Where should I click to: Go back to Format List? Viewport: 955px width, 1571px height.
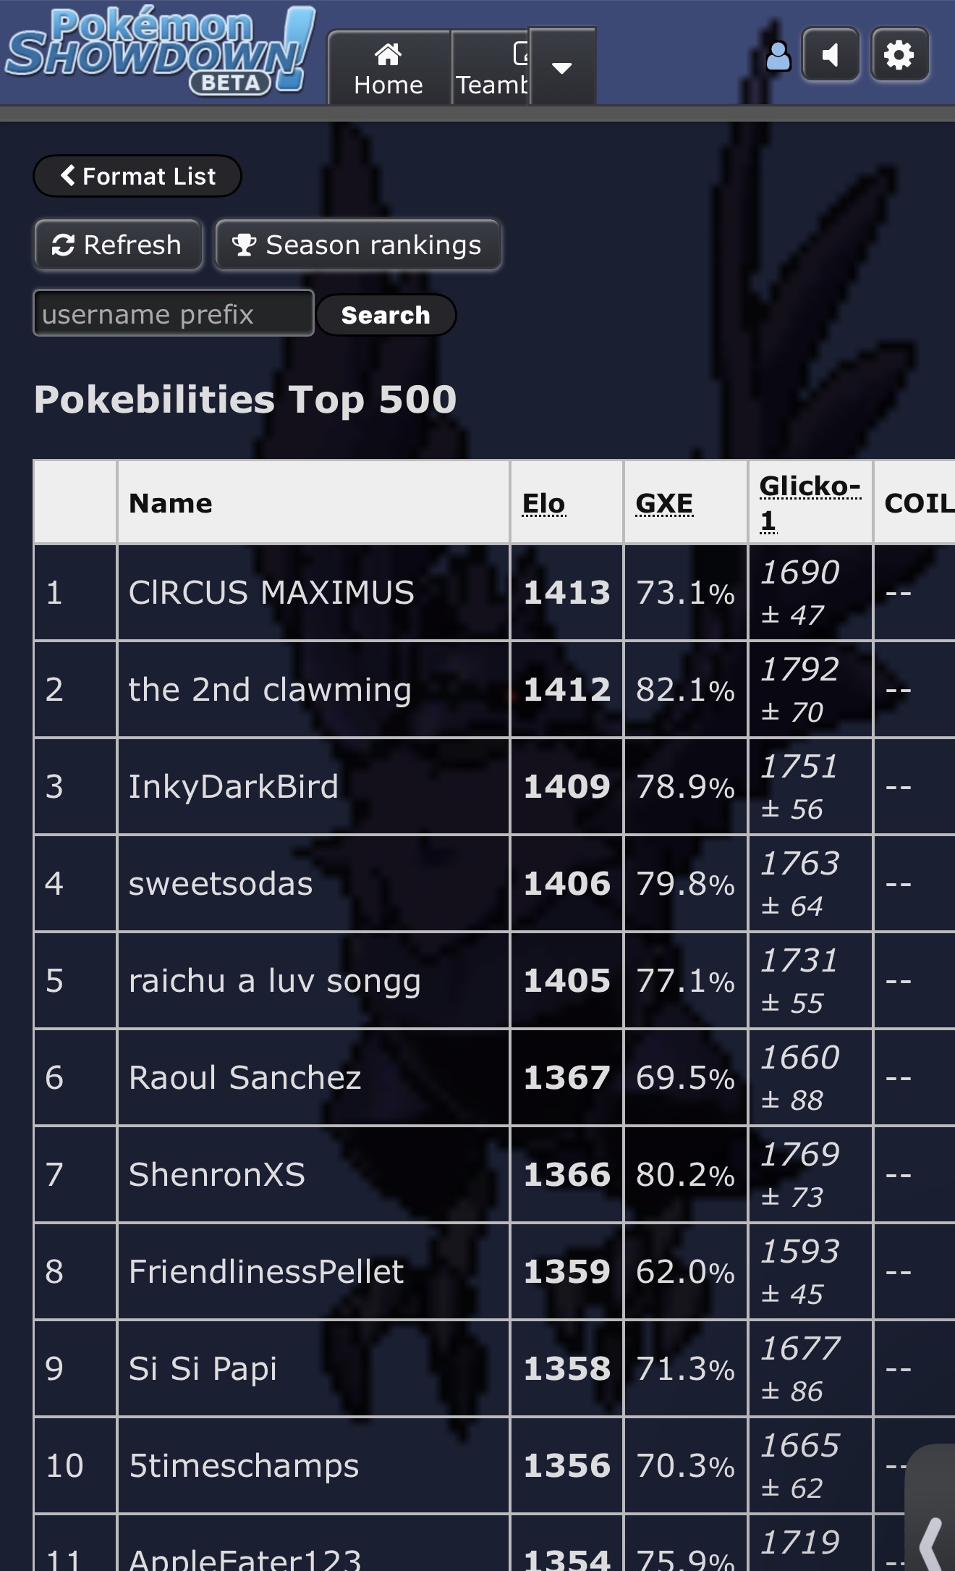click(137, 176)
